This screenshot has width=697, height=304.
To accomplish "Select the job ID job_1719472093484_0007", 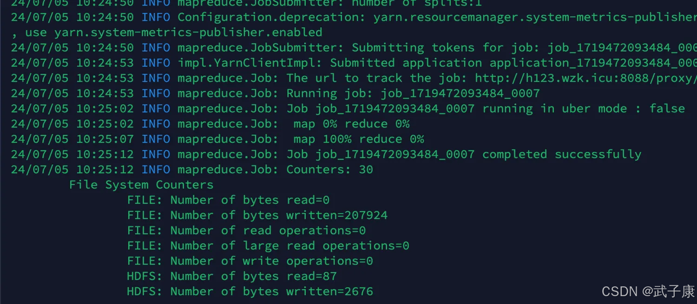I will [460, 93].
